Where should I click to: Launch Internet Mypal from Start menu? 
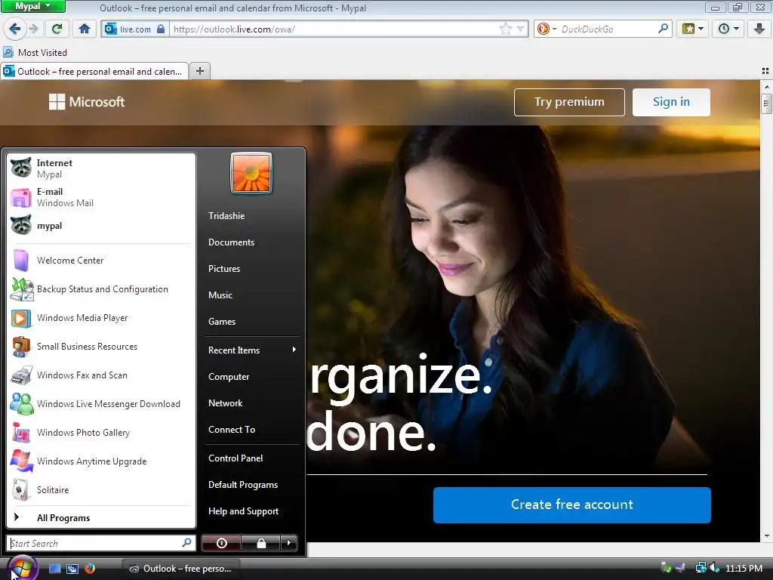tap(100, 168)
